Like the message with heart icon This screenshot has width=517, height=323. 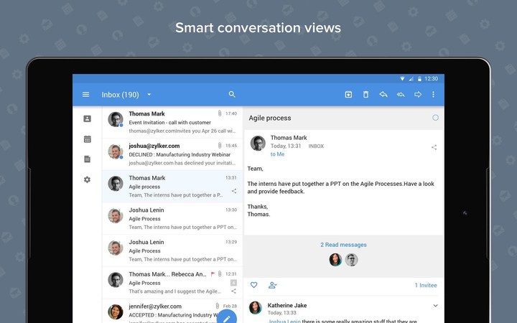[253, 285]
